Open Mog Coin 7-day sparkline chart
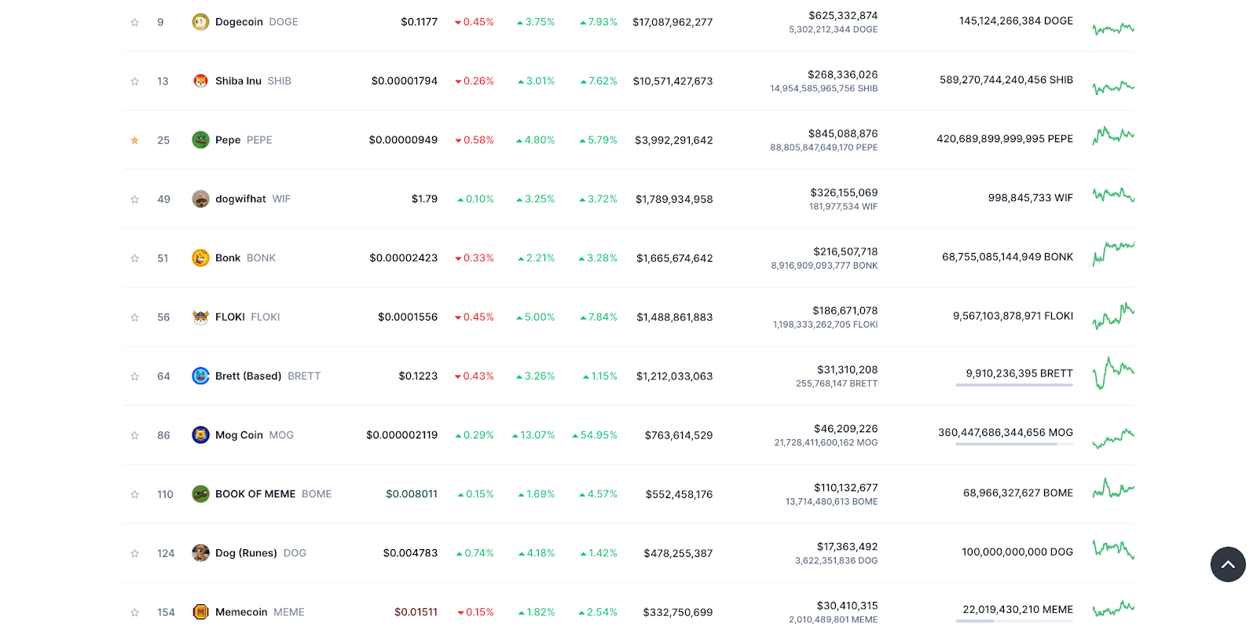This screenshot has width=1257, height=638. click(x=1113, y=438)
